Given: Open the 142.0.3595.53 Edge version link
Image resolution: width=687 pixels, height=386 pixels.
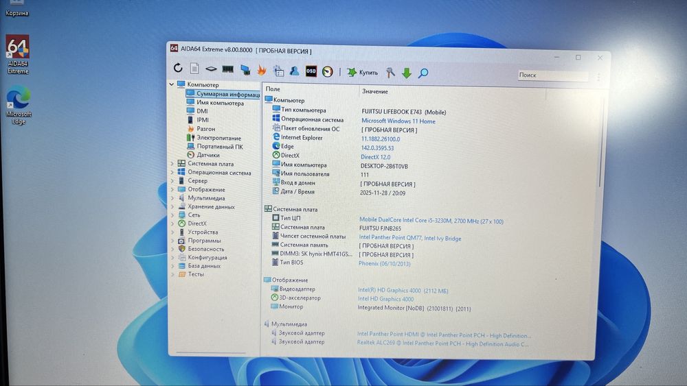Looking at the screenshot, I should [377, 148].
